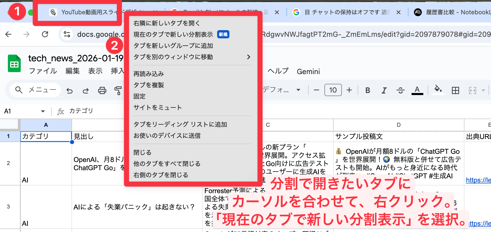The width and height of the screenshot is (491, 232).
Task: Select new split view with current tab
Action: click(x=173, y=34)
